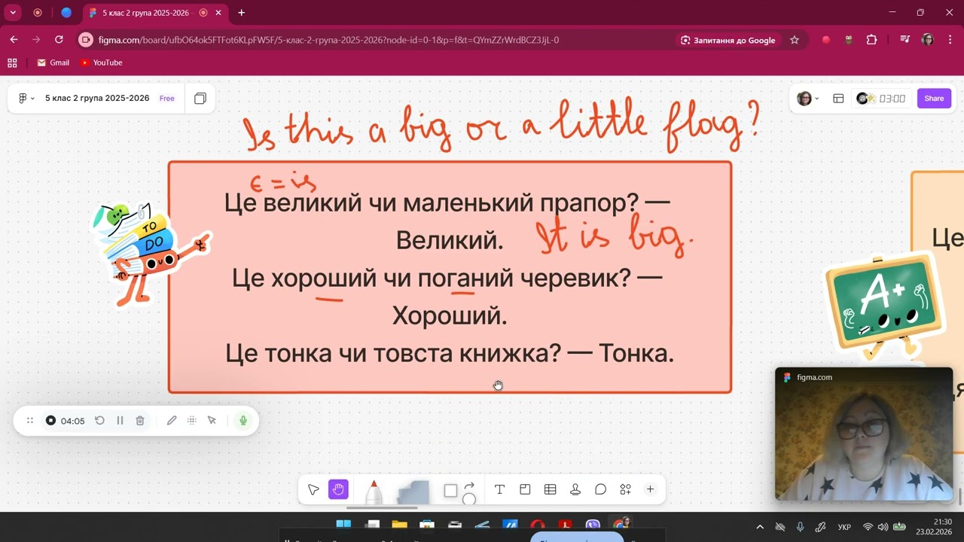
Task: Open the 03:00 timer widget
Action: coord(882,99)
